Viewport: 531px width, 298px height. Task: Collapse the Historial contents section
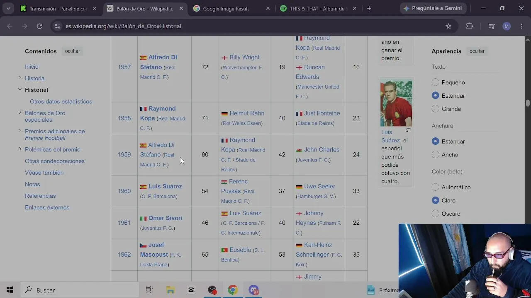point(20,89)
